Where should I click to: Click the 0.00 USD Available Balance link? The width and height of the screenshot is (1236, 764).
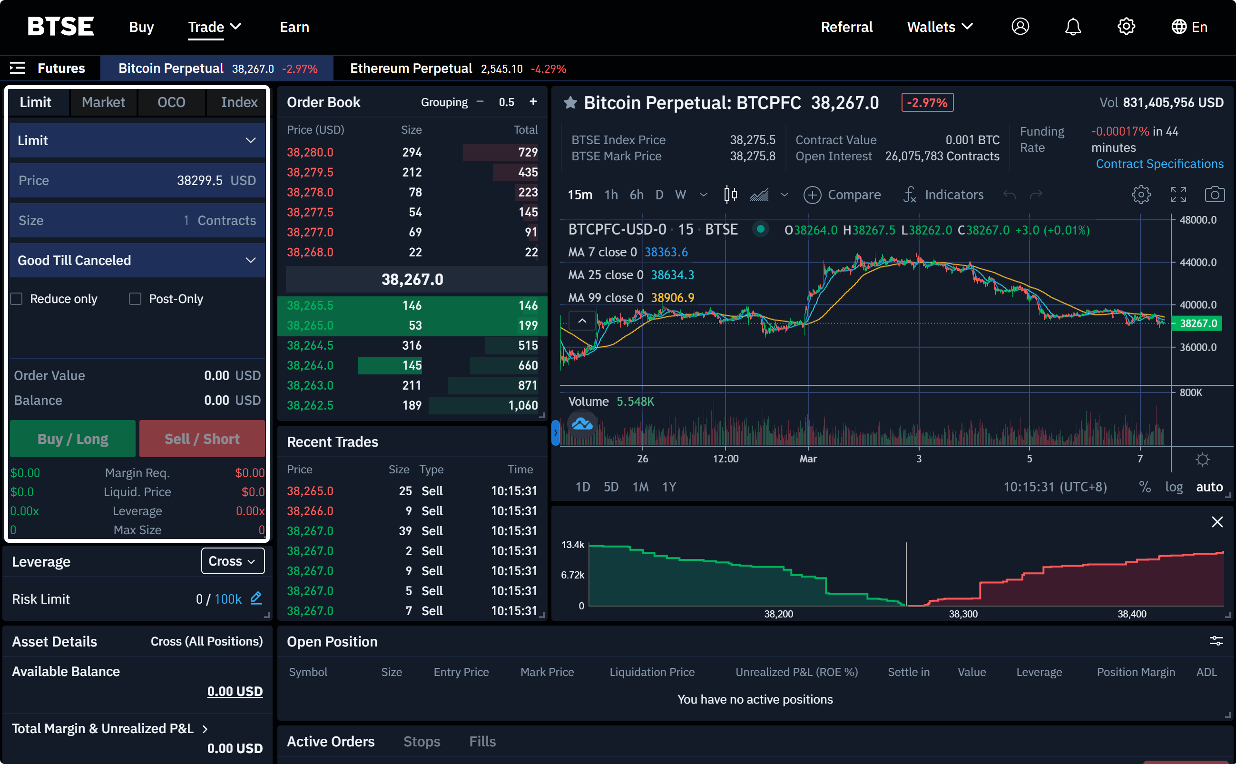(235, 691)
